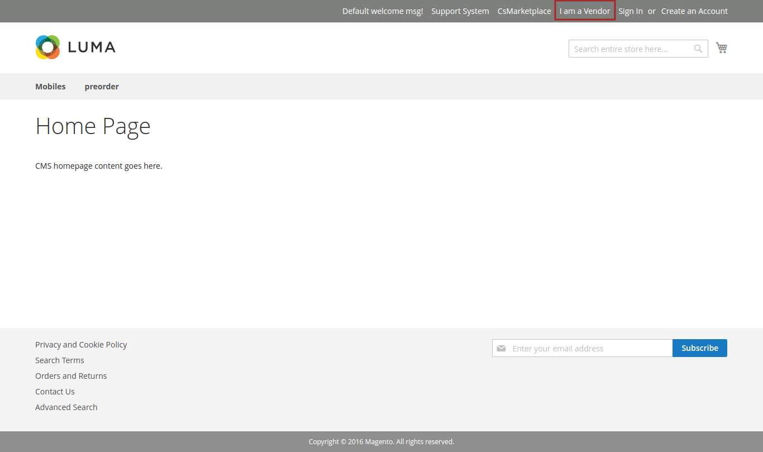Open the Contact Us page
The height and width of the screenshot is (452, 763).
pyautogui.click(x=55, y=392)
